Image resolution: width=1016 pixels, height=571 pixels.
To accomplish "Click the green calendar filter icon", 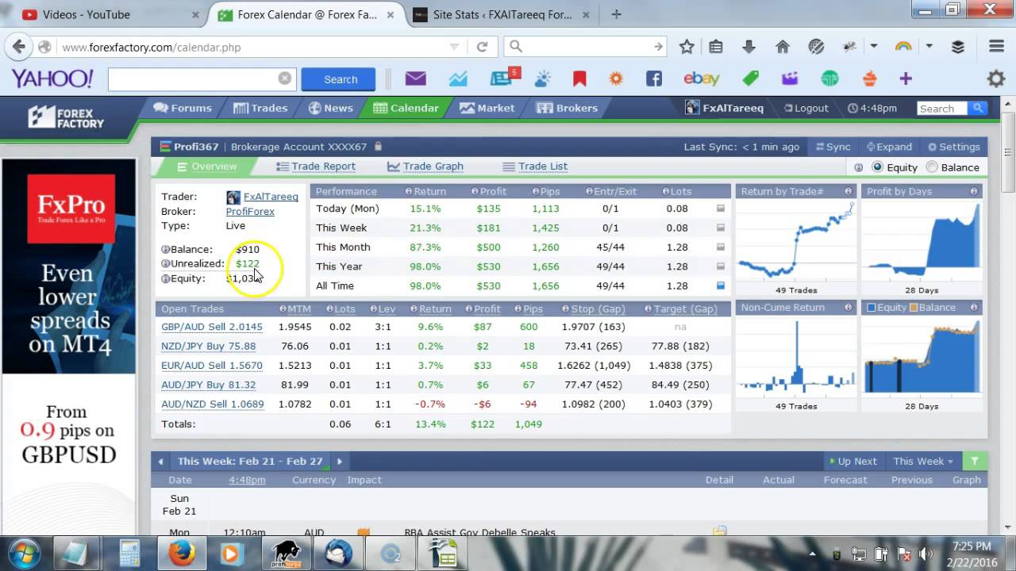I will (x=974, y=461).
